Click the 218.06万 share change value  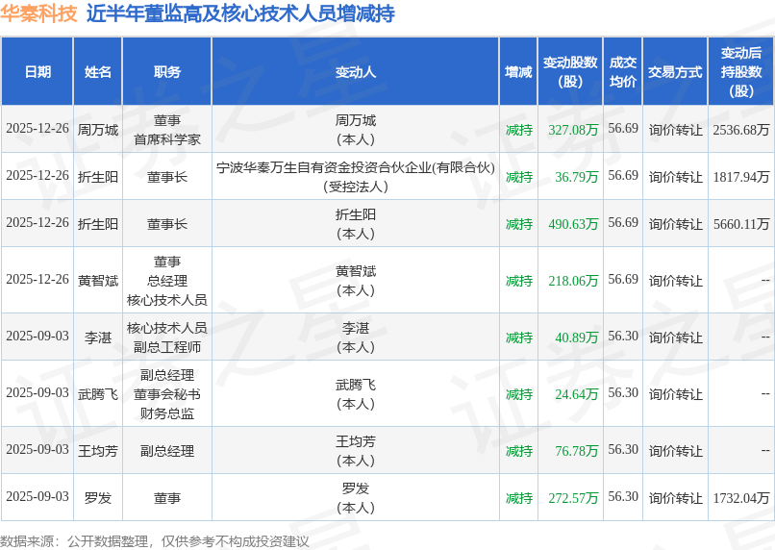(x=573, y=281)
